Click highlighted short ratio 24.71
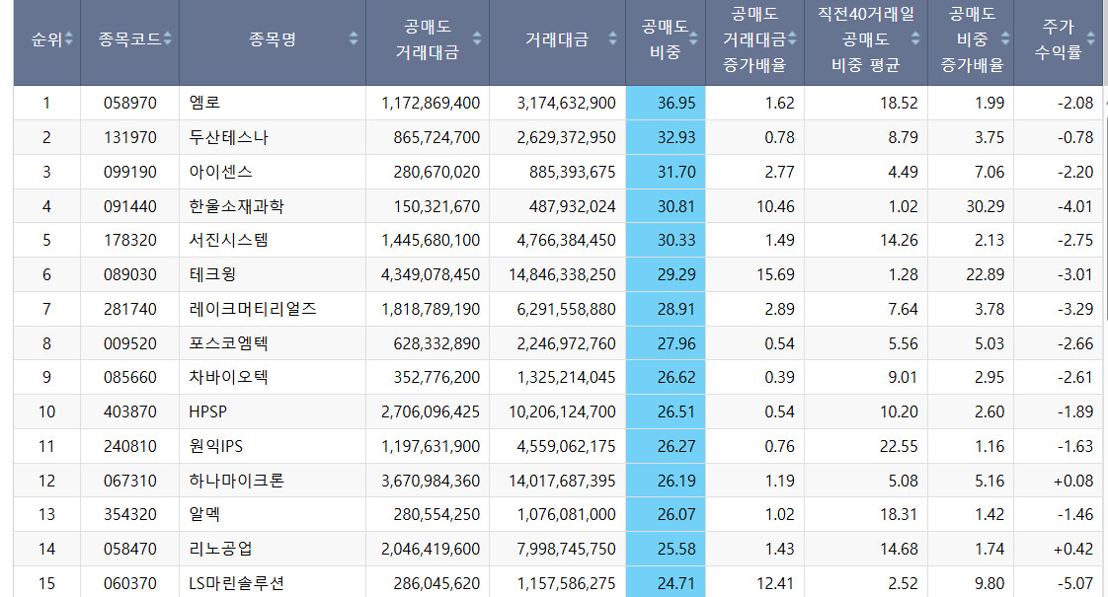1108x597 pixels. (x=676, y=583)
